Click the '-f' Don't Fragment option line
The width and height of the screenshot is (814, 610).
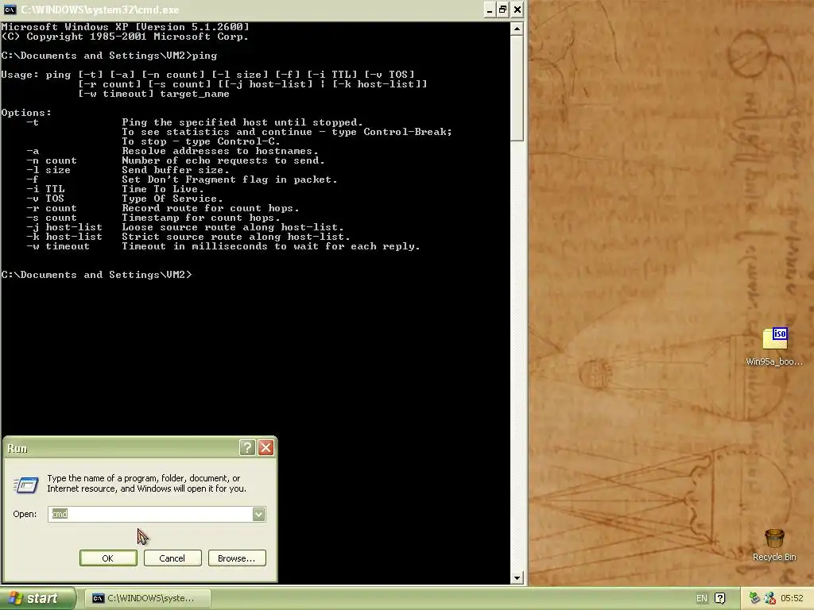click(x=182, y=180)
